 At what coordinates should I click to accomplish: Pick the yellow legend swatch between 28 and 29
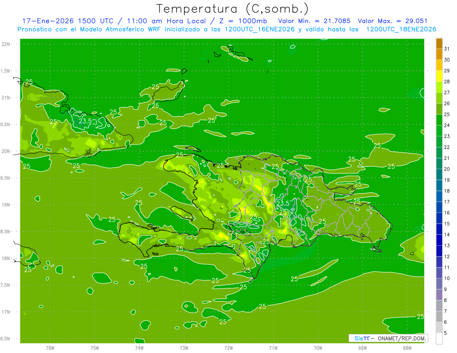pyautogui.click(x=439, y=77)
